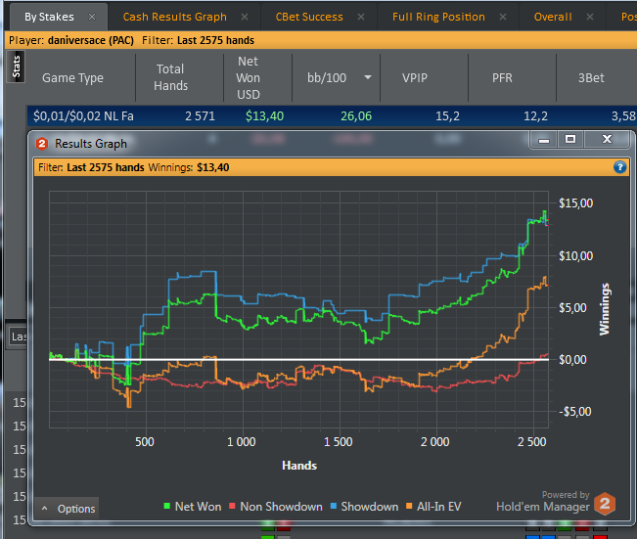This screenshot has height=539, width=637.
Task: Click the Hands axis title
Action: click(x=299, y=466)
